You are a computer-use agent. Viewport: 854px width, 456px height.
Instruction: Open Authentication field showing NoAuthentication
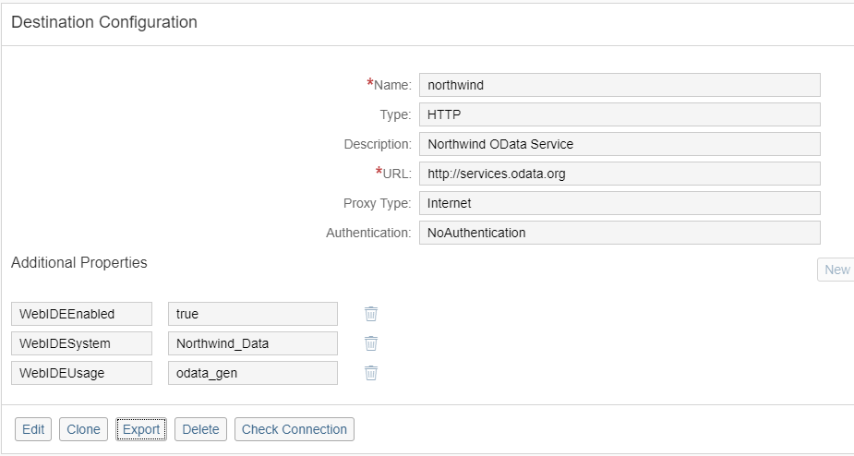[x=619, y=233]
